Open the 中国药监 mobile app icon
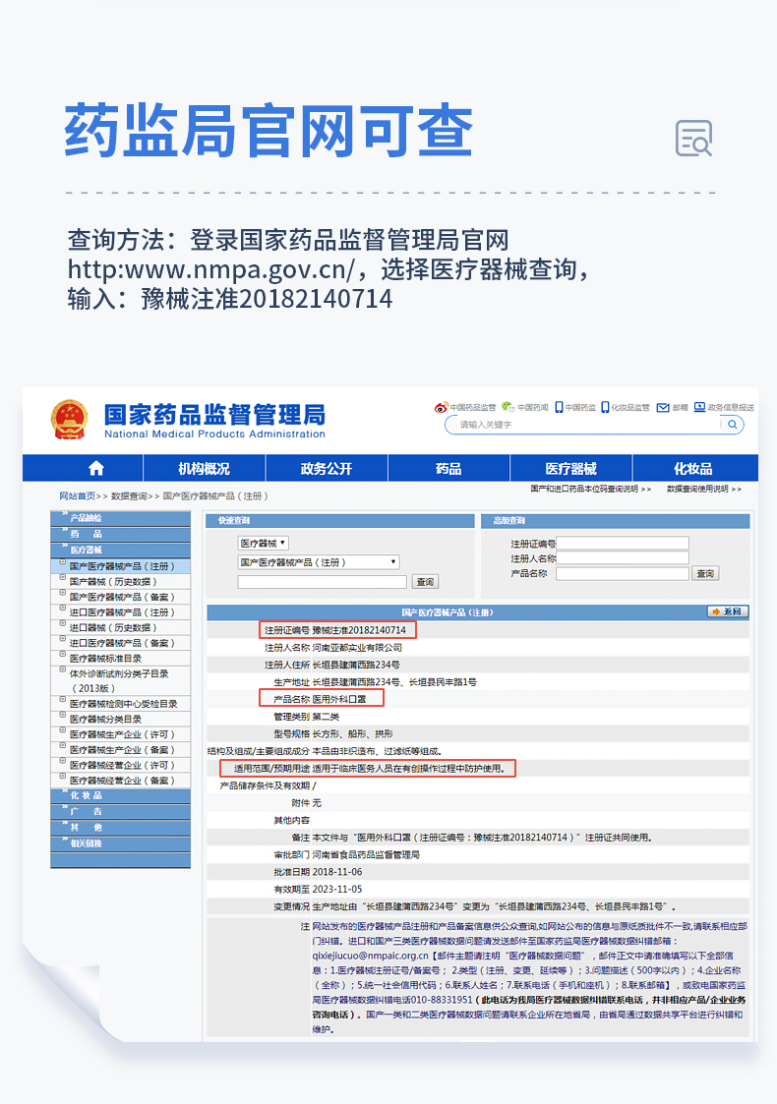 tap(558, 407)
